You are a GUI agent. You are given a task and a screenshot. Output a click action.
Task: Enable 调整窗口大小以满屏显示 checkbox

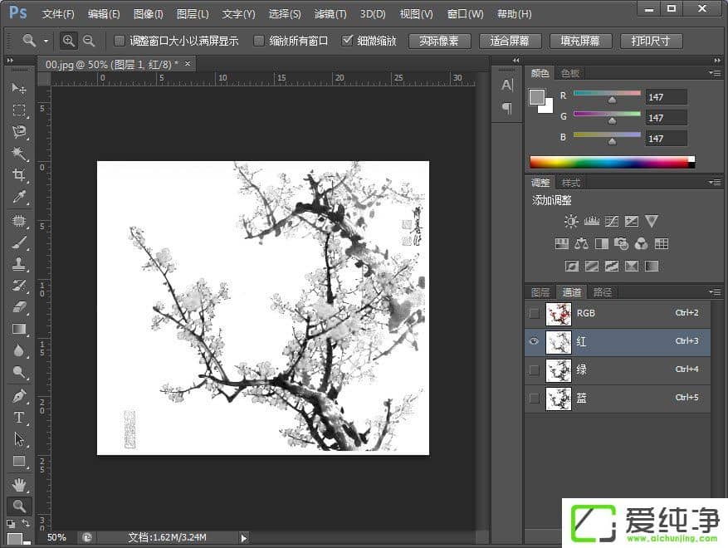click(120, 41)
